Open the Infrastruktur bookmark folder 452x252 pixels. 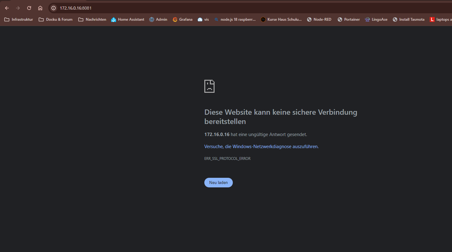19,19
